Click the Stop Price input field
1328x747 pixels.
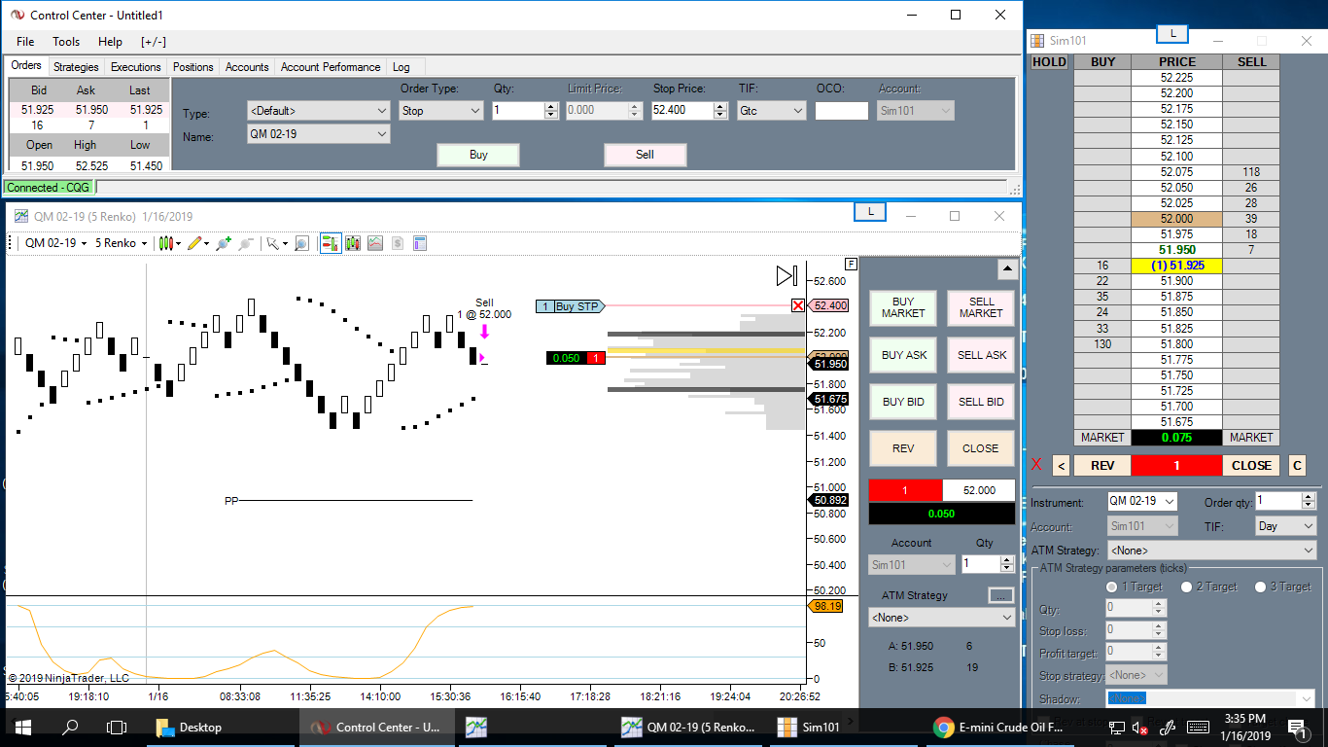[682, 110]
